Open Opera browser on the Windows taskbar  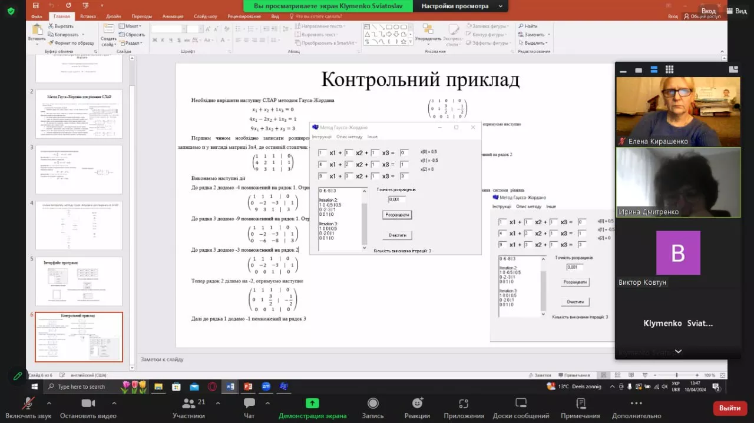pyautogui.click(x=212, y=387)
